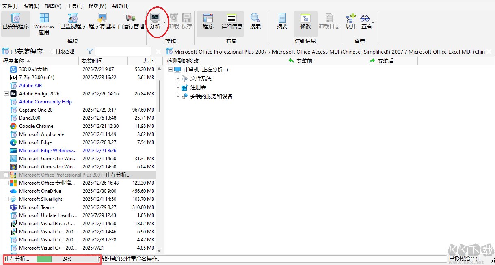Viewport: 495px width, 265px height.
Task: Open the 文件(F) menu
Action: point(10,6)
